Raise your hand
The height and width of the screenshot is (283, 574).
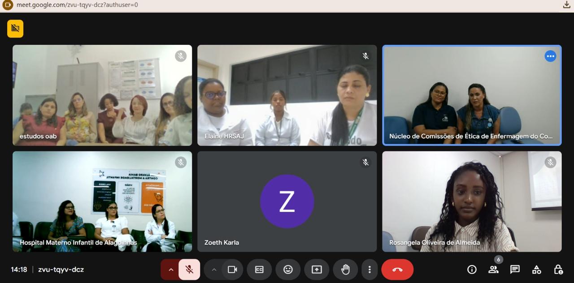(x=345, y=270)
